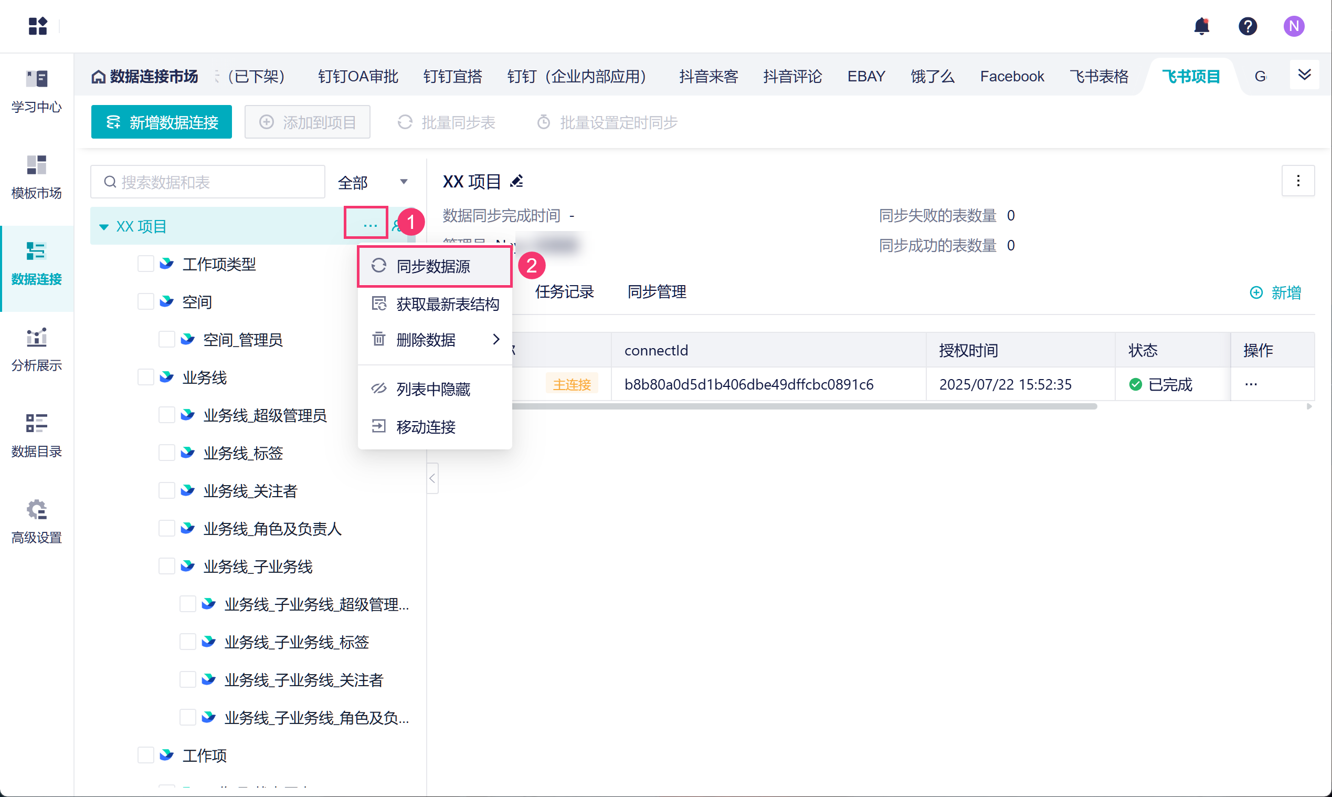Switch to the 同步管理 tab
Viewport: 1332px width, 797px height.
(656, 292)
